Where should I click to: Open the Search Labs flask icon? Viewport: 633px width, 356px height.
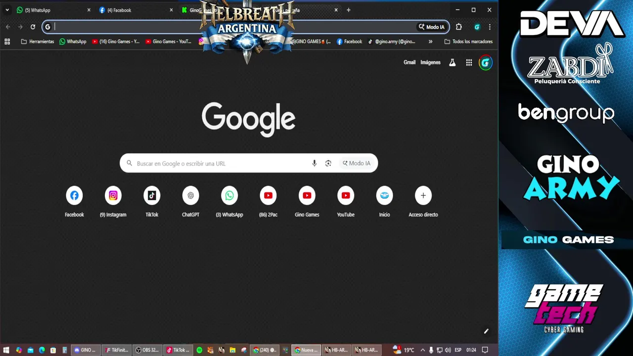pyautogui.click(x=452, y=62)
